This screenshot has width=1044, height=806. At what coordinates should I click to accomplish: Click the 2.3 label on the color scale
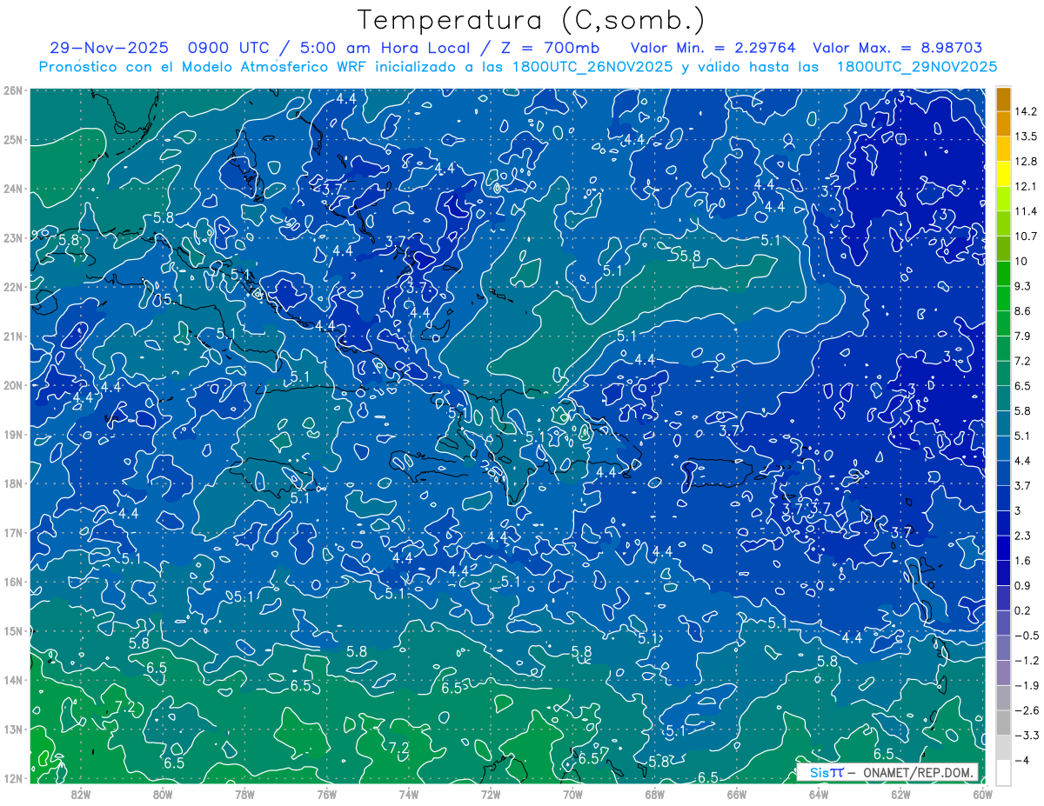[x=1023, y=535]
